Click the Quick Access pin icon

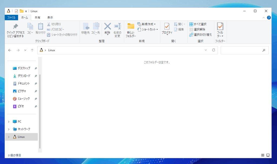point(15,27)
